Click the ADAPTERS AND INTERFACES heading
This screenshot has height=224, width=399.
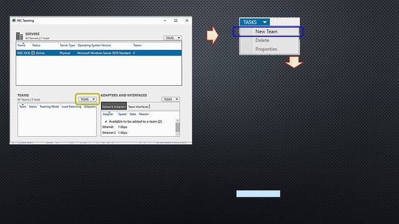pos(123,95)
